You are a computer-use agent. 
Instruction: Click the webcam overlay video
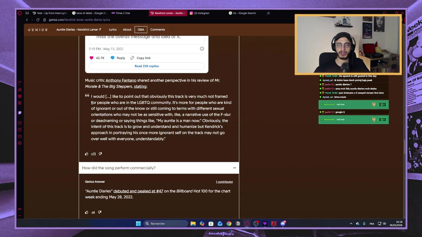click(348, 44)
